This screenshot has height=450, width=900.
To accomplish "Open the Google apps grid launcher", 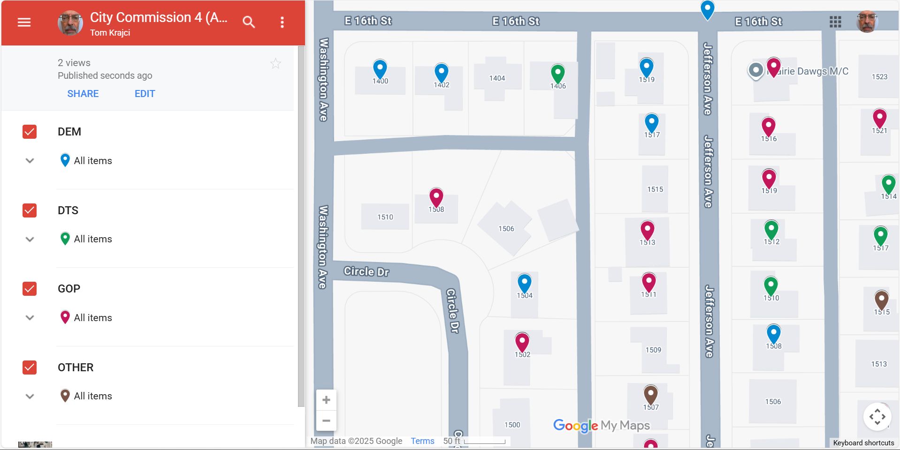I will [x=836, y=22].
